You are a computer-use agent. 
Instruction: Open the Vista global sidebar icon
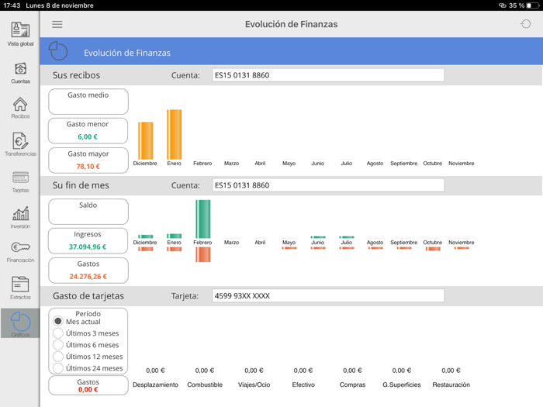[x=20, y=32]
